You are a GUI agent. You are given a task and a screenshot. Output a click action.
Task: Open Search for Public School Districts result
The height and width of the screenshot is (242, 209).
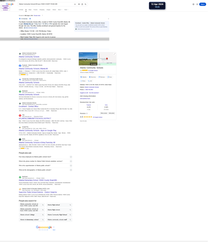click(38, 192)
